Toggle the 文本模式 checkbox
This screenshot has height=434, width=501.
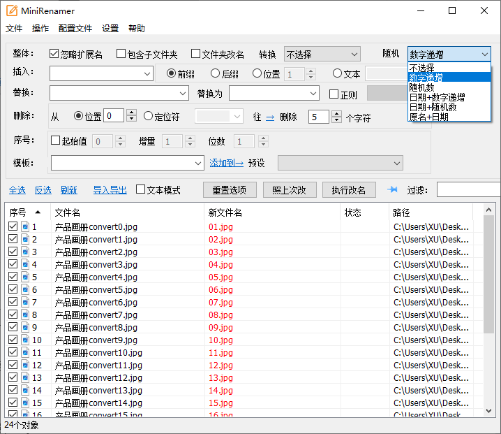tap(140, 189)
